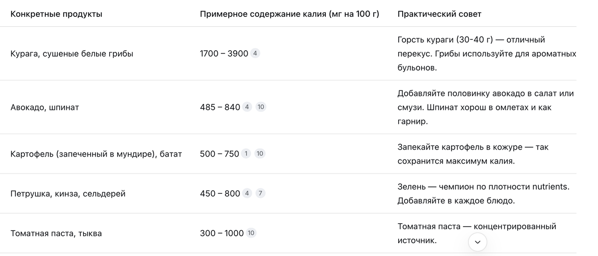
Task: Click the Практический совет column header
Action: [x=440, y=14]
